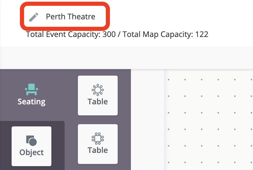Choose the Object tool

click(x=31, y=146)
